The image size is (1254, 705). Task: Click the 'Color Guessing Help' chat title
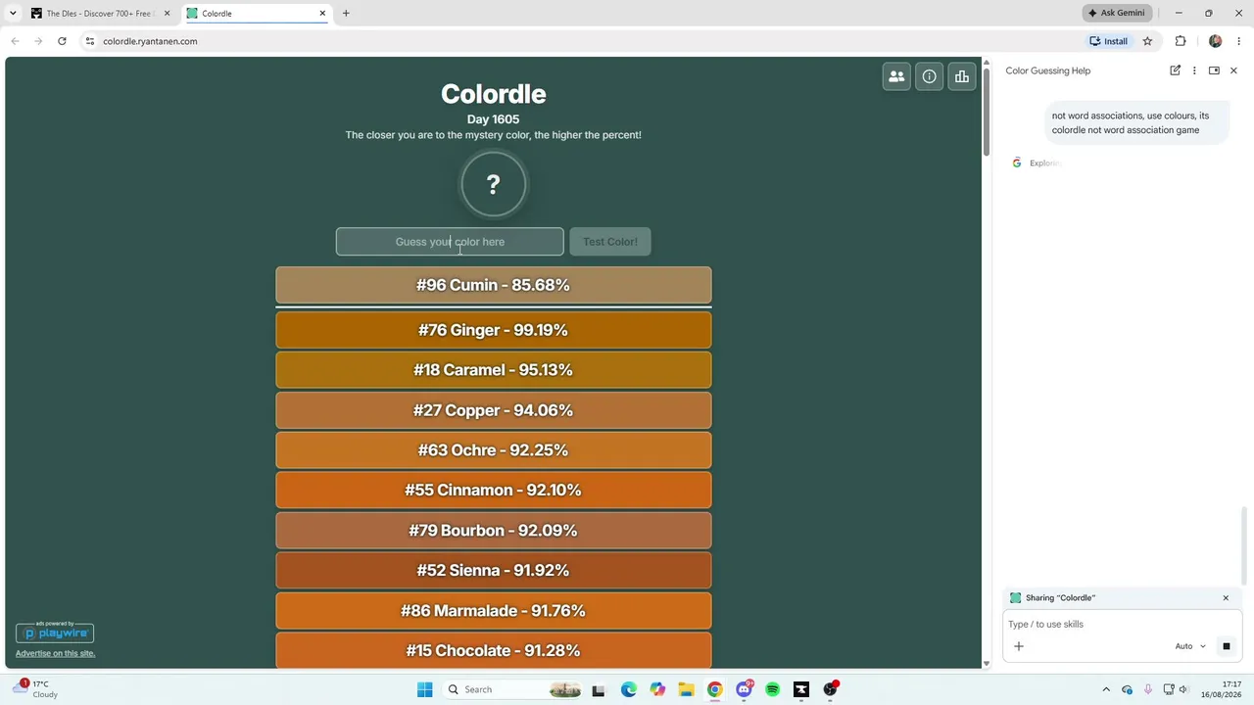pos(1047,70)
